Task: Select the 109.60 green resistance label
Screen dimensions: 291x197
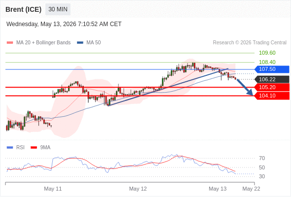Action: [267, 53]
